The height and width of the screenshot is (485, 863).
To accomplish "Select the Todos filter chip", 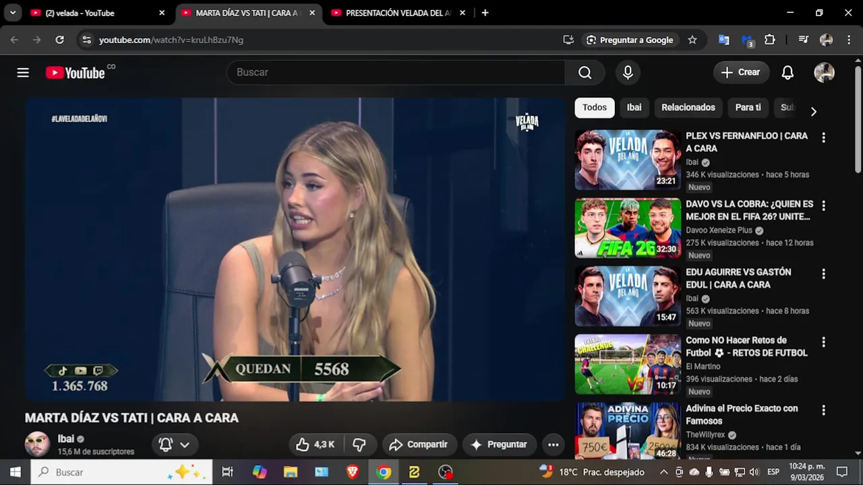I will (x=595, y=107).
